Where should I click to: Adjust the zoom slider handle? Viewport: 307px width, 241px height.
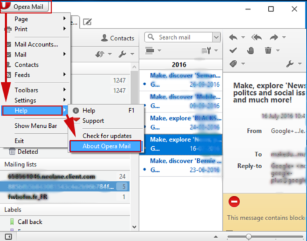point(249,237)
